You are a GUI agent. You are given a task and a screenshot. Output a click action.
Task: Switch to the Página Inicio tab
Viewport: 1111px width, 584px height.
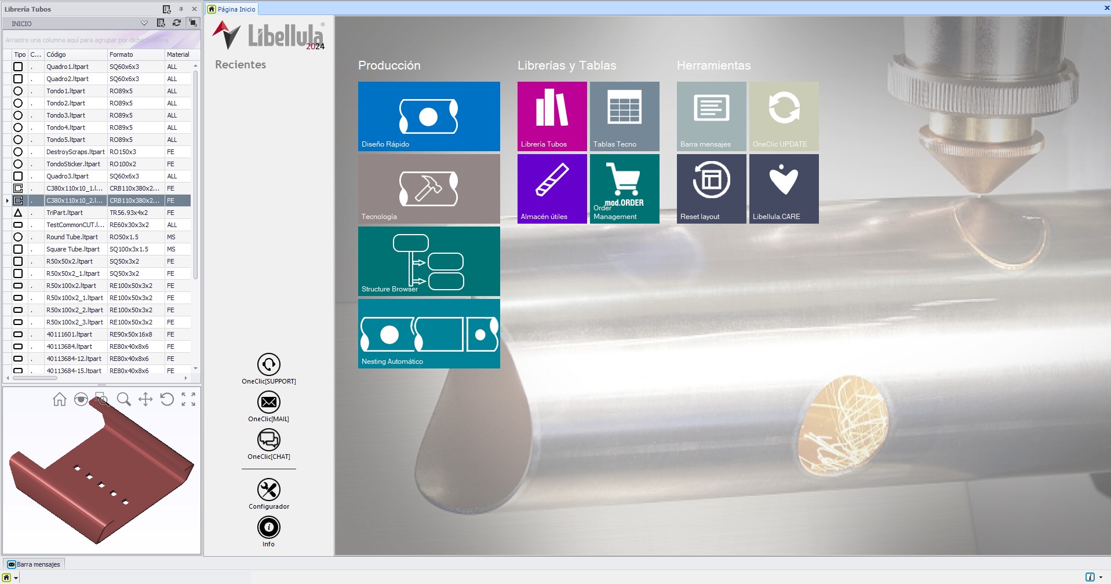pos(232,9)
